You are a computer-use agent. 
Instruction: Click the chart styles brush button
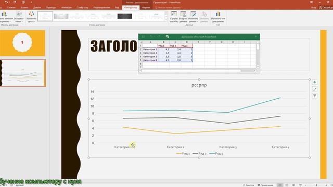[315, 89]
